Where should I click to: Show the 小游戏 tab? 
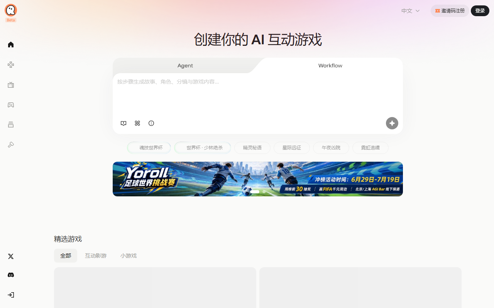(x=129, y=256)
